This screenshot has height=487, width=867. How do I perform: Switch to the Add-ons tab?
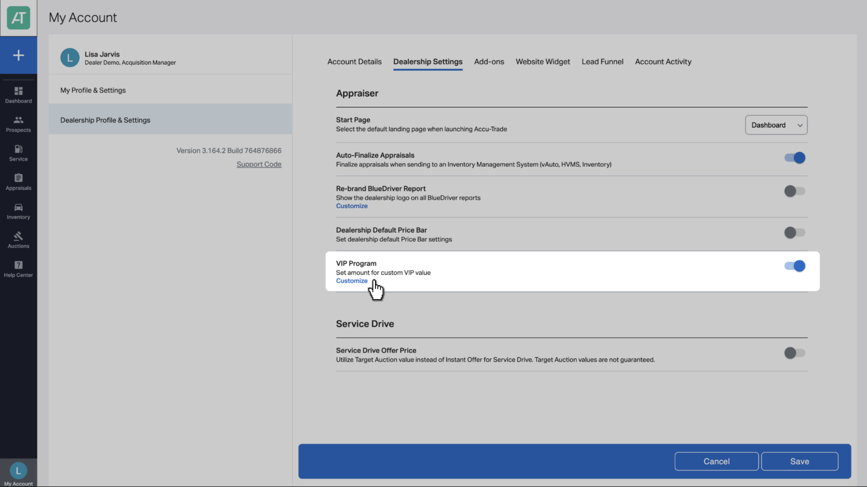click(x=489, y=62)
